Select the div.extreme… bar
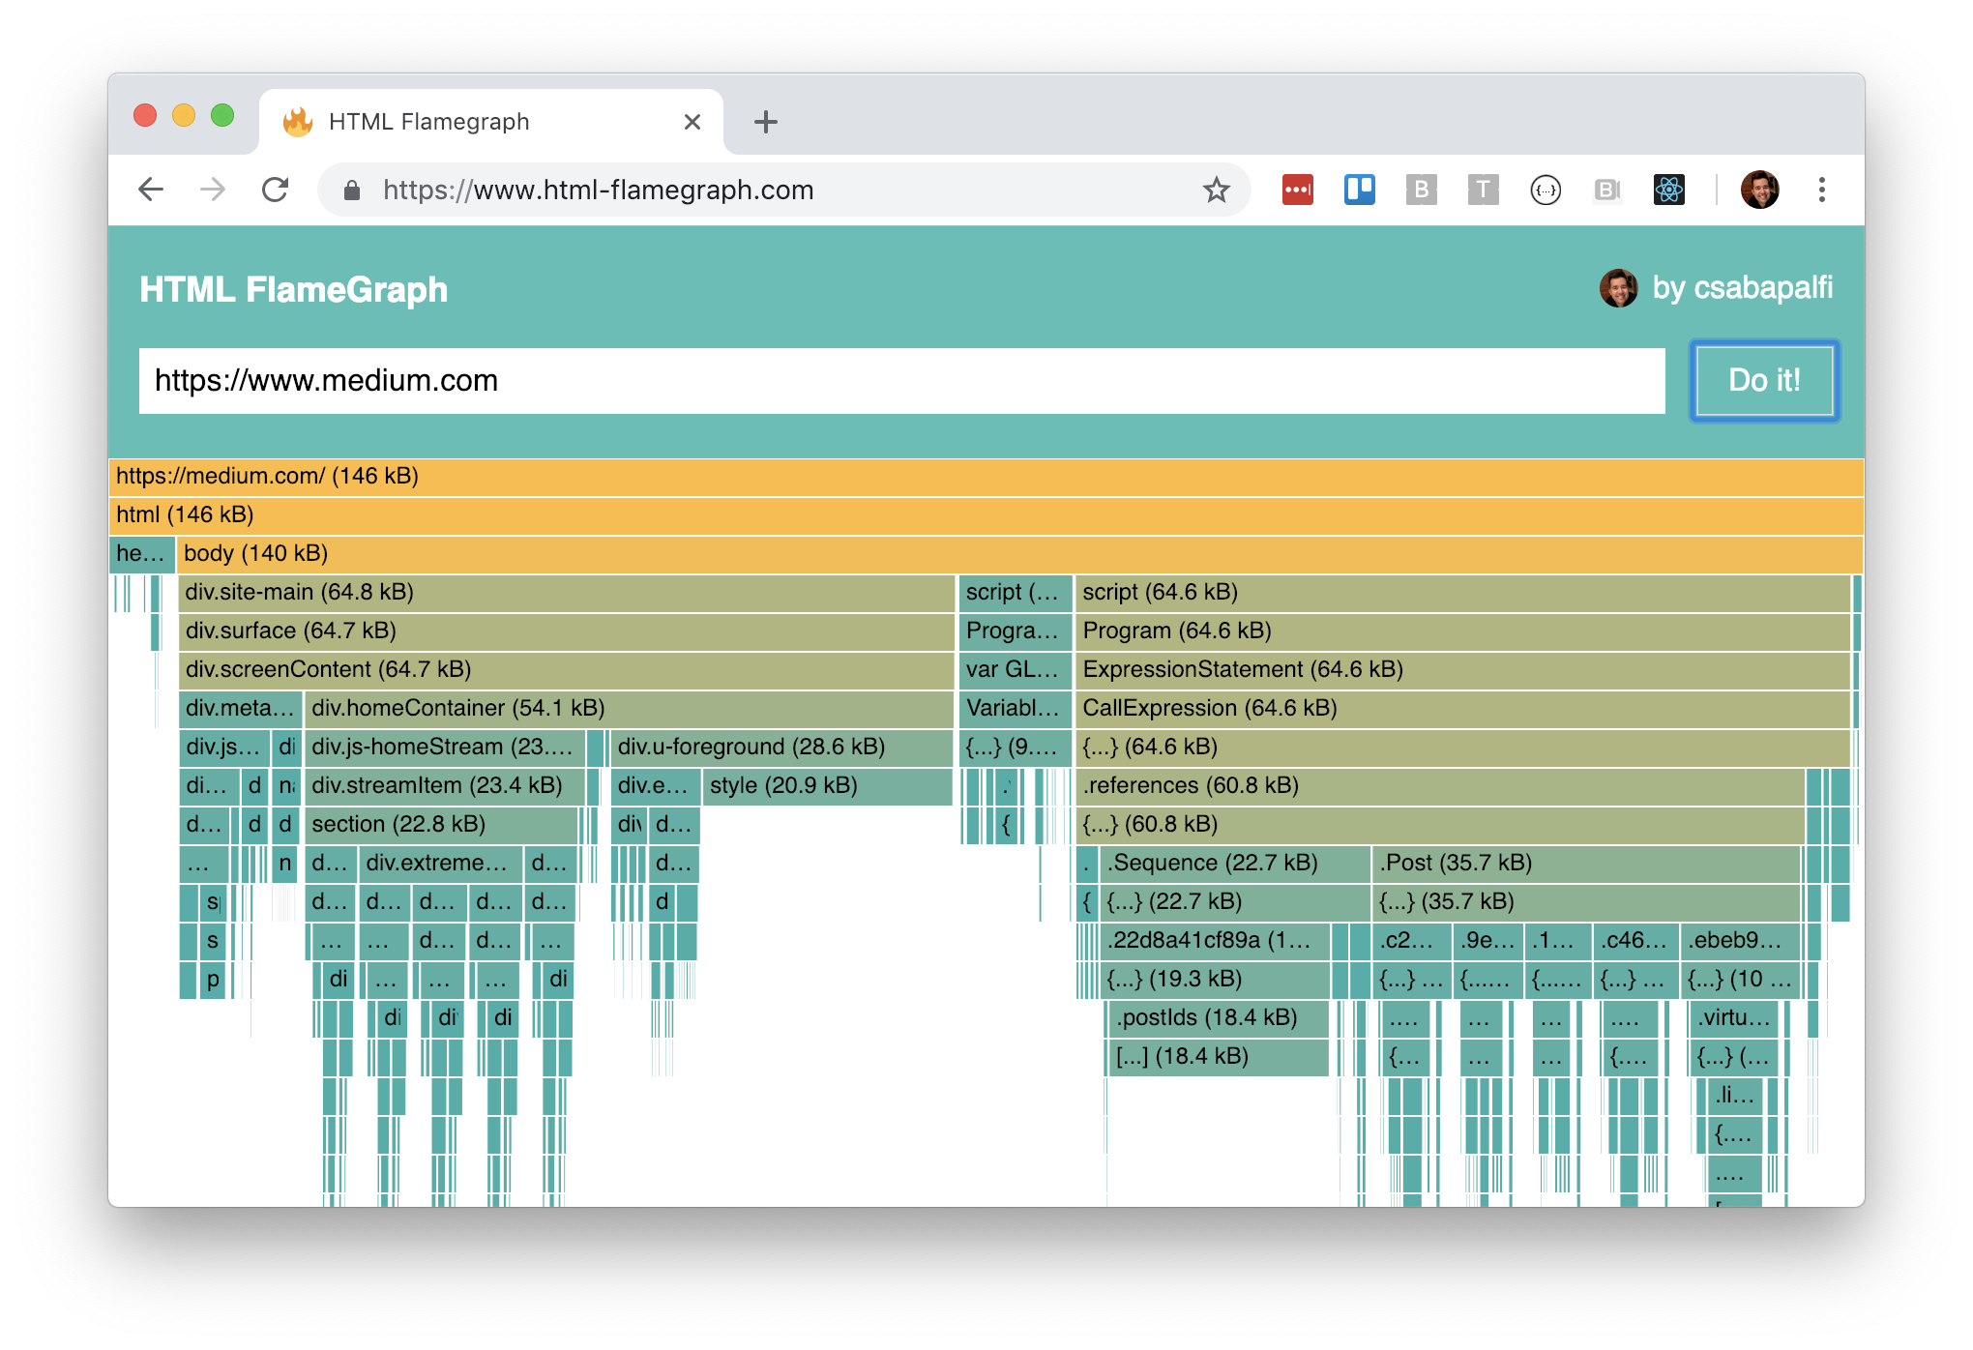This screenshot has width=1973, height=1350. click(x=440, y=864)
